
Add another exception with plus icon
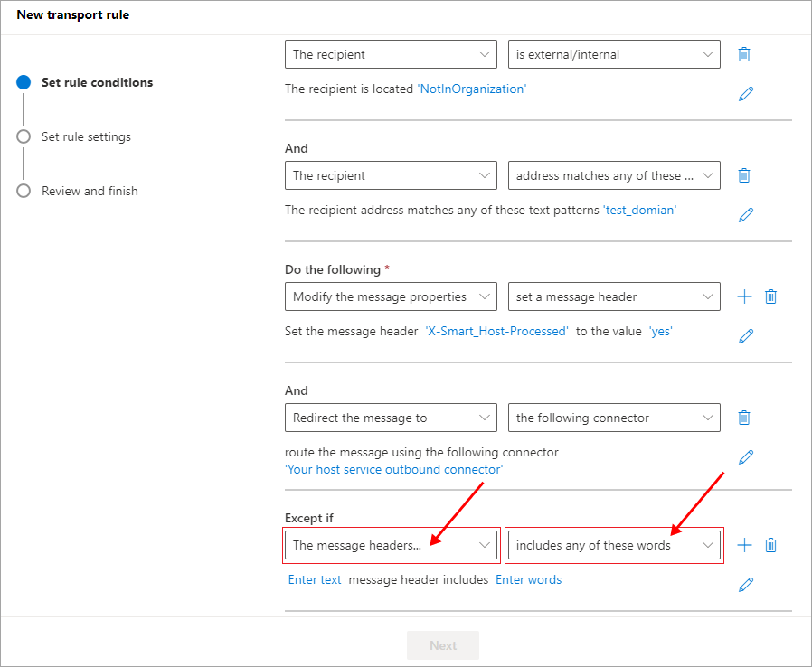744,545
